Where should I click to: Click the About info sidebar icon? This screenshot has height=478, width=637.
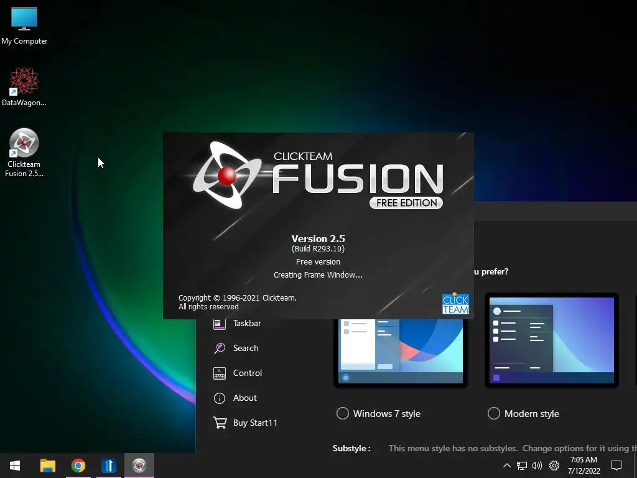point(220,398)
